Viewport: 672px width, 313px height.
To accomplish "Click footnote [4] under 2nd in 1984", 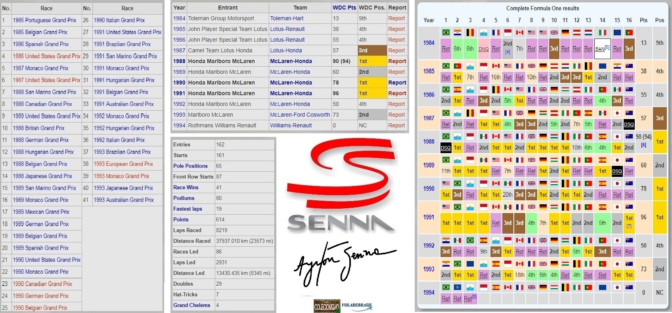I will coord(507,52).
